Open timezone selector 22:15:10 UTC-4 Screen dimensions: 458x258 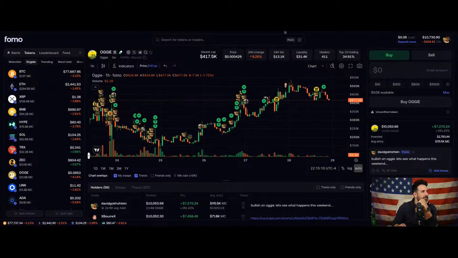(323, 168)
